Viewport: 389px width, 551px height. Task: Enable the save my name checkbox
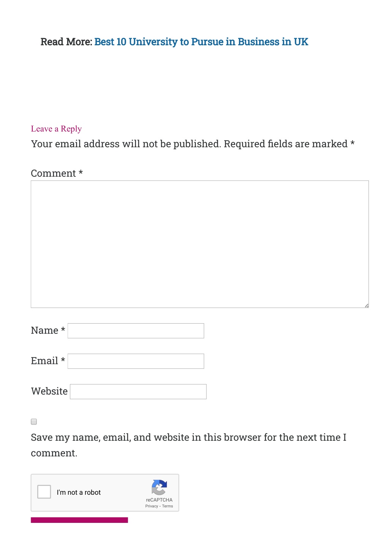pyautogui.click(x=34, y=422)
